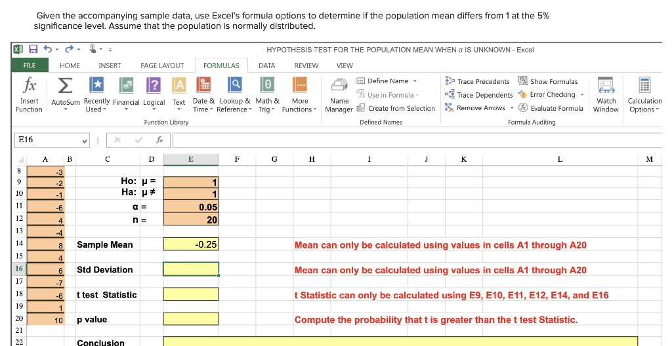Open Calculation Options icon
This screenshot has width=672, height=346.
tap(644, 85)
